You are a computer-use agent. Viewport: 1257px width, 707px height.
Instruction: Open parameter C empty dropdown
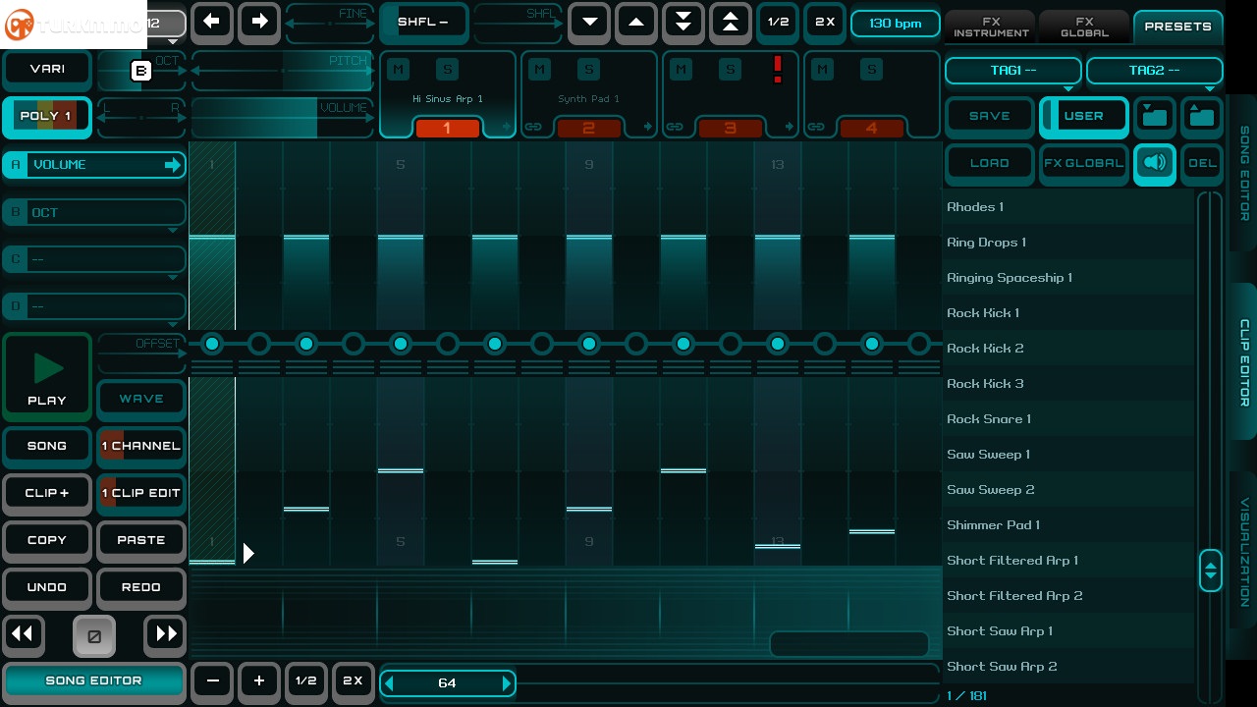pos(94,259)
